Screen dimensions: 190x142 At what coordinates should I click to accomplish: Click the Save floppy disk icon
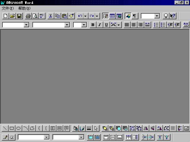[x=19, y=16]
